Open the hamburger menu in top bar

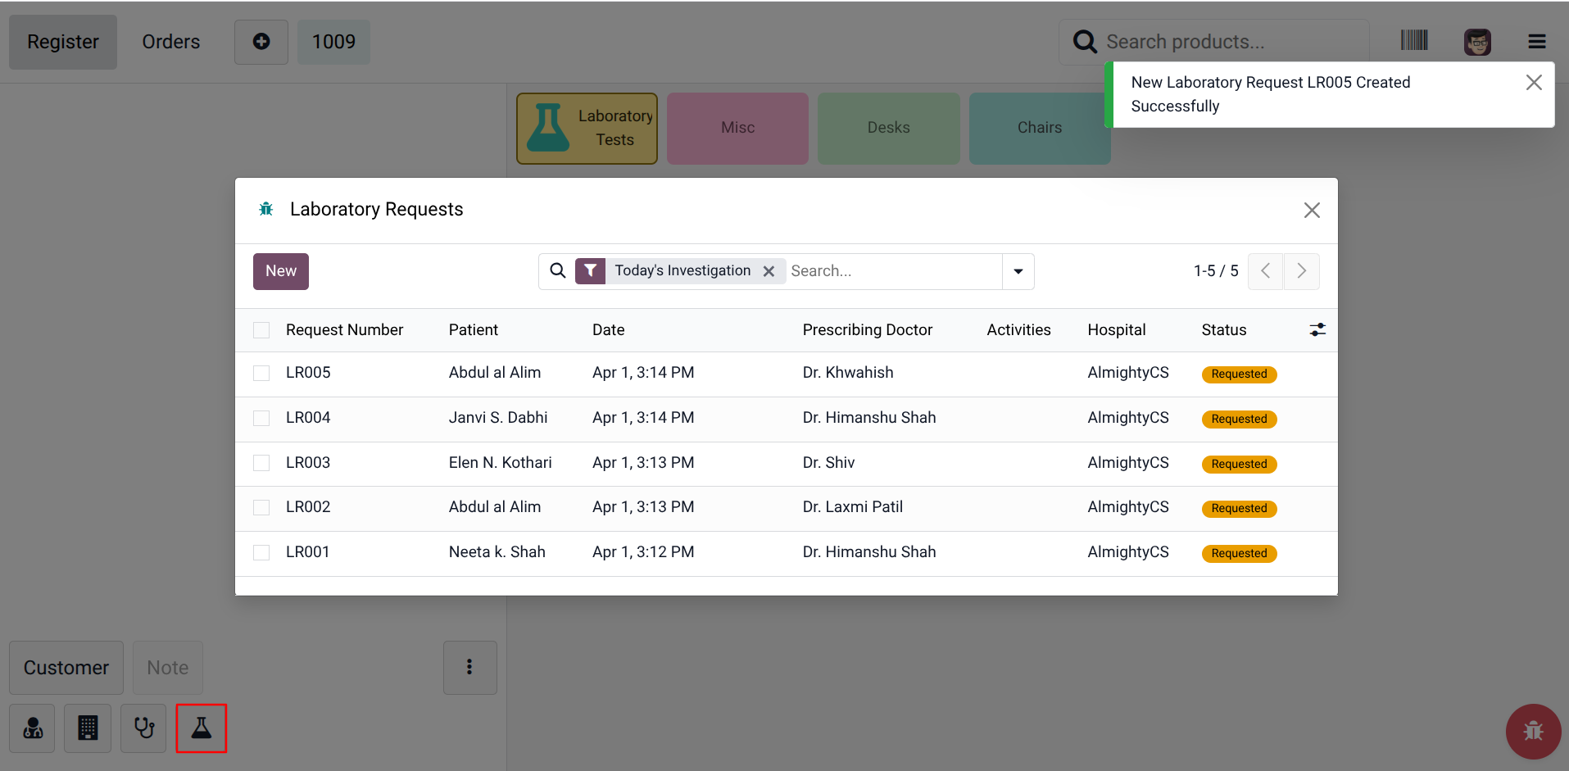[x=1536, y=42]
